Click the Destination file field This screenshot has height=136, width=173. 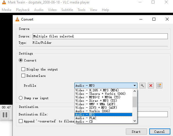coord(152,114)
